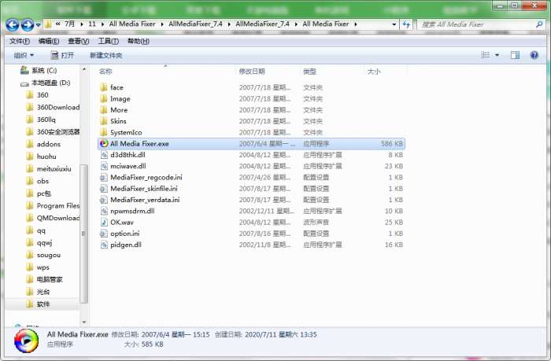Viewport: 551px width, 361px height.
Task: Sort by the 类型 column header
Action: pyautogui.click(x=309, y=72)
